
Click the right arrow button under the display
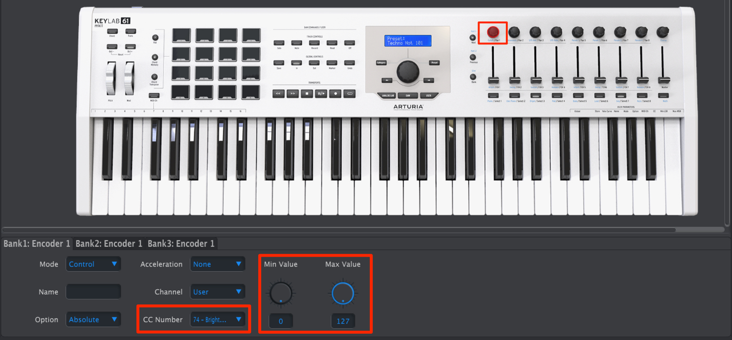[x=428, y=80]
